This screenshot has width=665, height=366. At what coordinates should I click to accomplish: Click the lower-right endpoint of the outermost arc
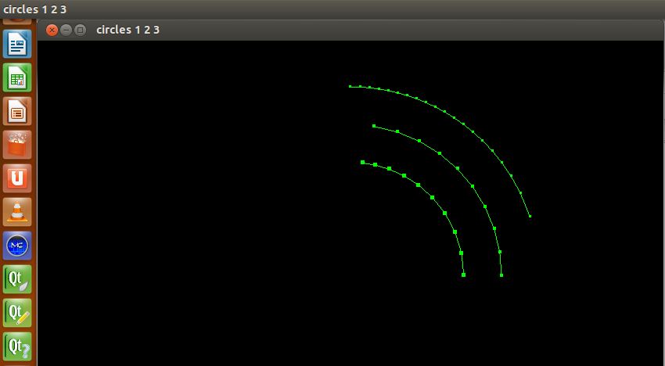tap(530, 216)
